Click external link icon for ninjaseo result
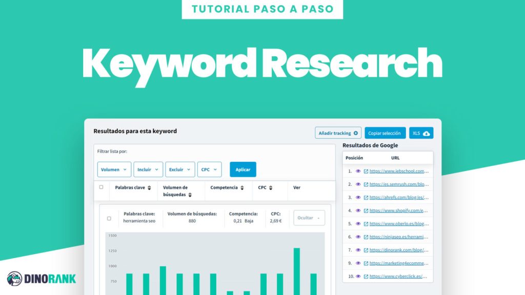 [x=366, y=237]
